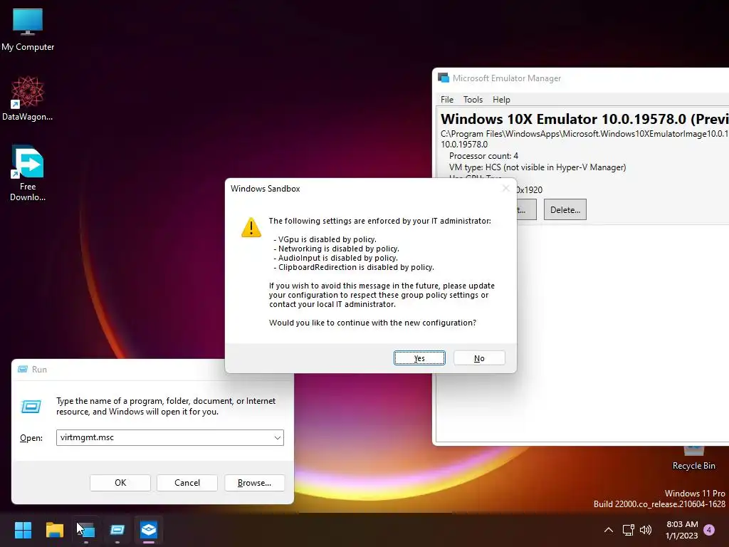Switch to Emulator Manager taskbar icon

(86, 530)
